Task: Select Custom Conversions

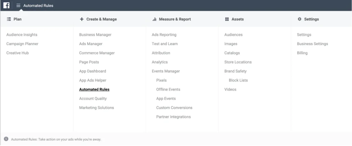Action: coord(174,108)
